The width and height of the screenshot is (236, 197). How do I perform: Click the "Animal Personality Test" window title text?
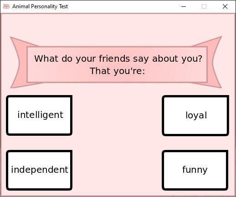(x=40, y=6)
